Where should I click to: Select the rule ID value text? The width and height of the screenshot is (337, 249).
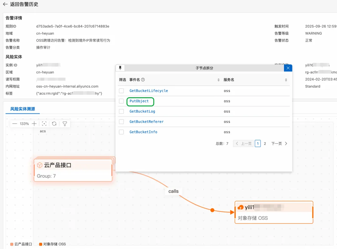point(73,26)
